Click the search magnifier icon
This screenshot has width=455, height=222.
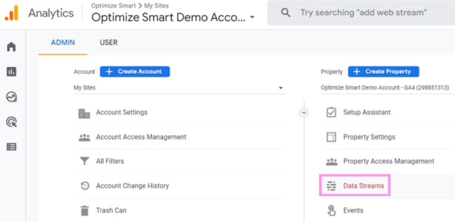[x=286, y=13]
